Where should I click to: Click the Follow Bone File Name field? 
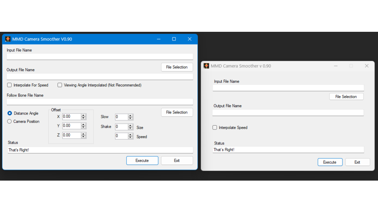coord(100,102)
